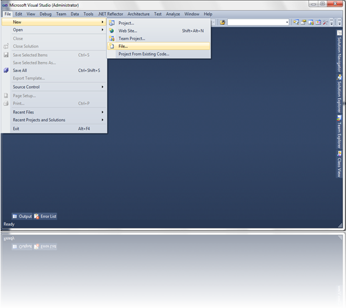
Task: Click the Print... menu entry
Action: [54, 103]
